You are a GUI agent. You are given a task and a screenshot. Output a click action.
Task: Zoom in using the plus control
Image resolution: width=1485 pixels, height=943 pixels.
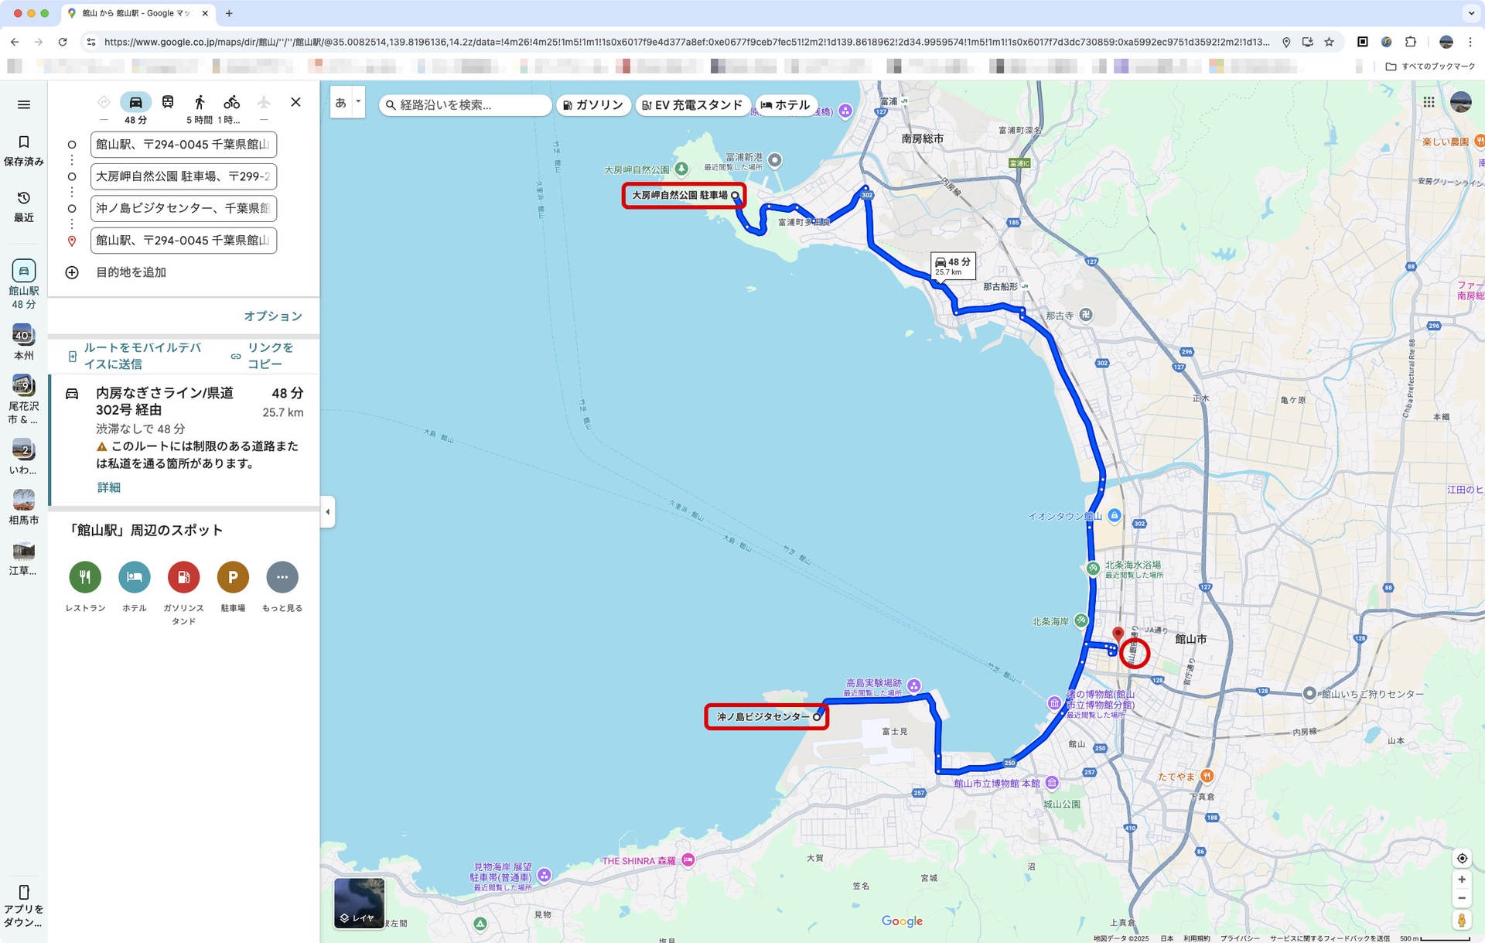[x=1462, y=879]
